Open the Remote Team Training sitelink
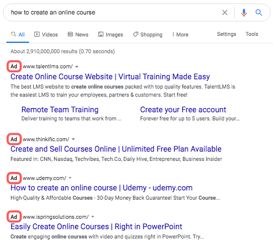The height and width of the screenshot is (246, 273). click(x=60, y=109)
